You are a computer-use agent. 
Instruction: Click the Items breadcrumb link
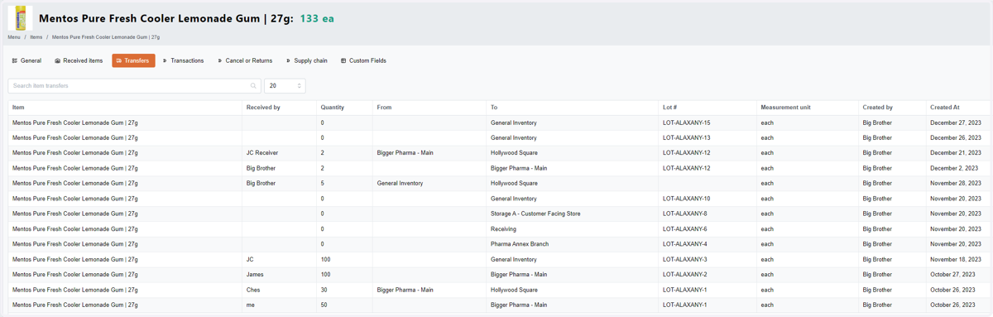(x=36, y=37)
